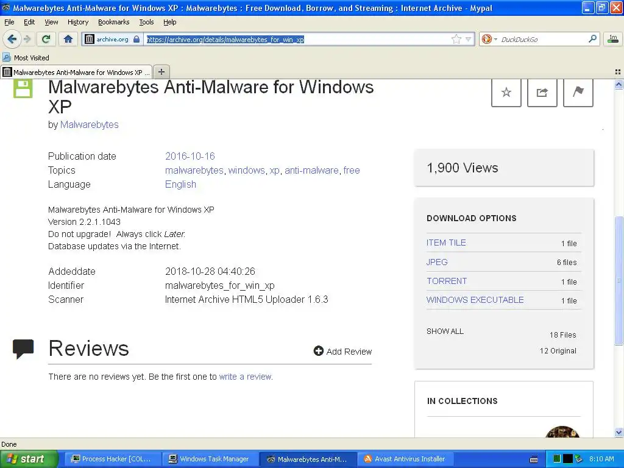Click the Malwarebytes Anti-M... taskbar button
The width and height of the screenshot is (624, 468).
coord(307,459)
